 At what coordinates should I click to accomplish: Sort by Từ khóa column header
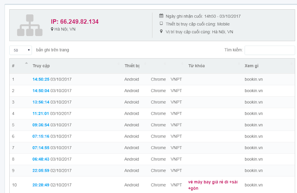point(196,66)
